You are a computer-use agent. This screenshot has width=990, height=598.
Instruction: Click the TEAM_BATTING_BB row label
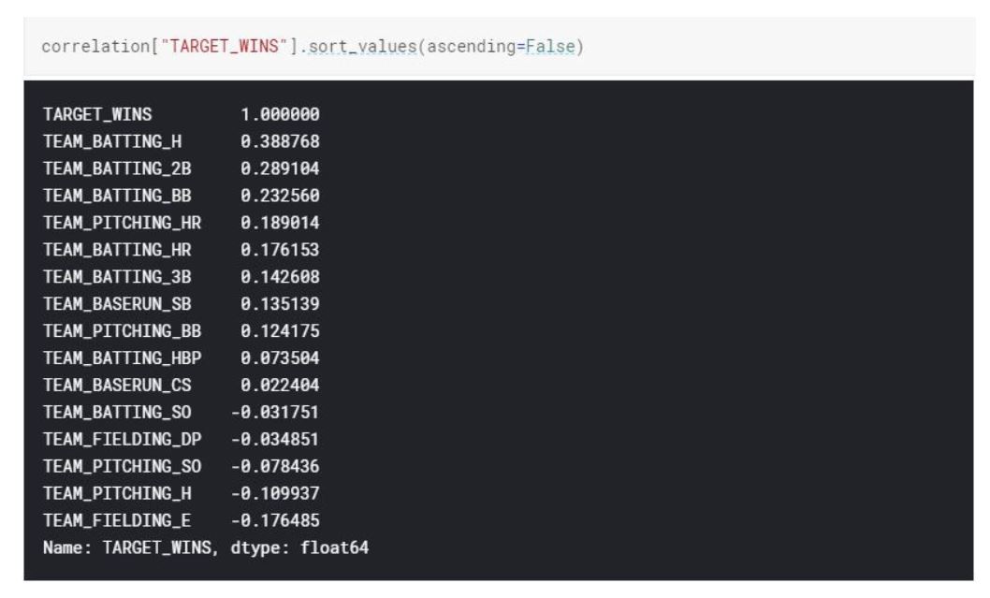pos(117,196)
